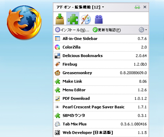Click the green sidebar switch arrows icon
Screen dimensions: 164x137
click(x=137, y=7)
